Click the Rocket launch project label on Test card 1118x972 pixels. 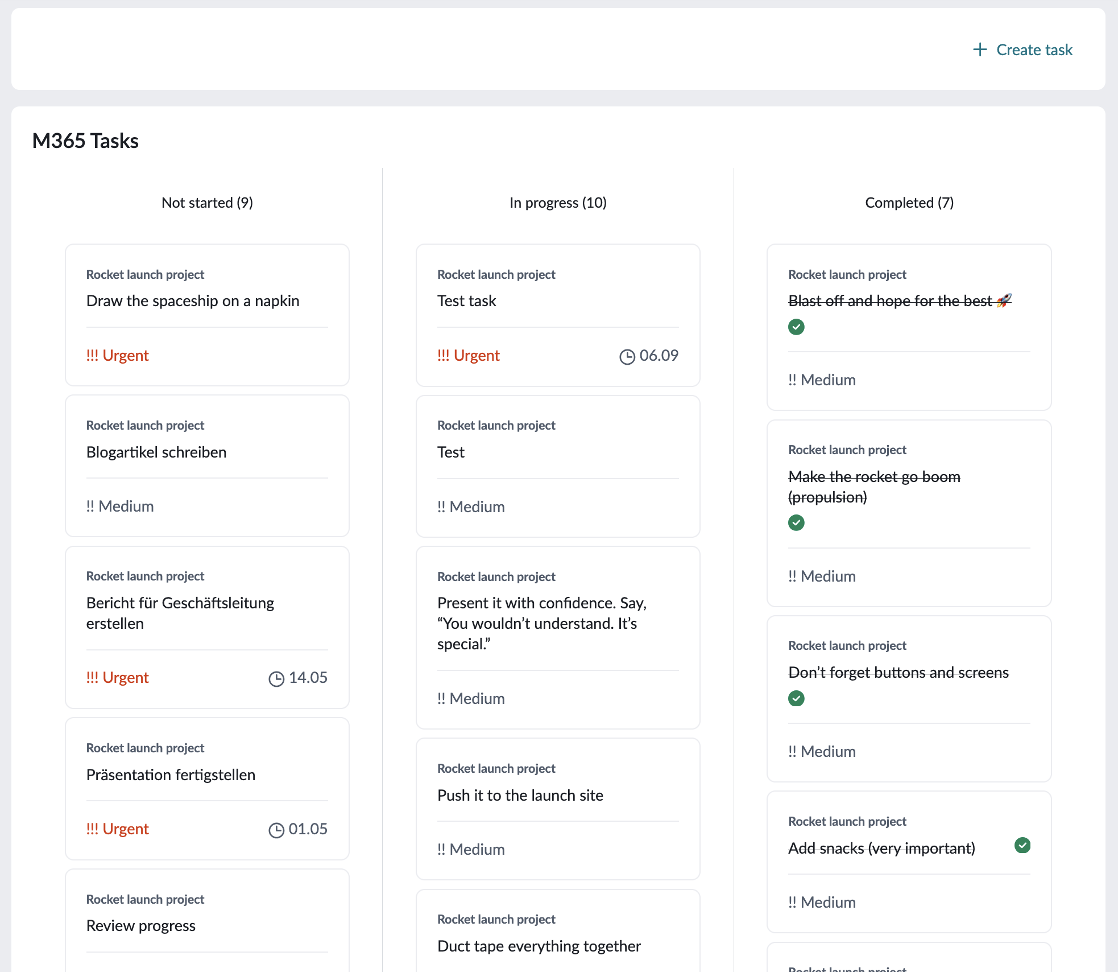coord(495,425)
